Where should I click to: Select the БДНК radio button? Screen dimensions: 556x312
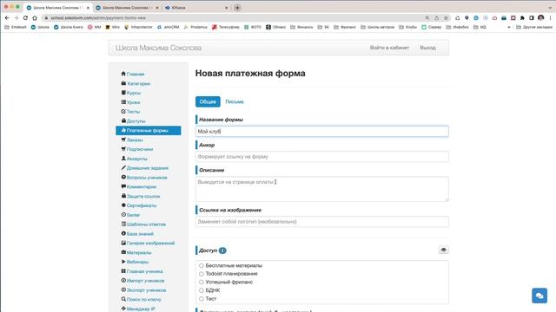pos(201,290)
